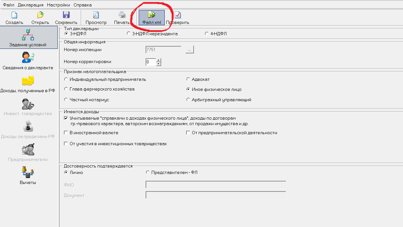Open the Декларация menu

31,5
